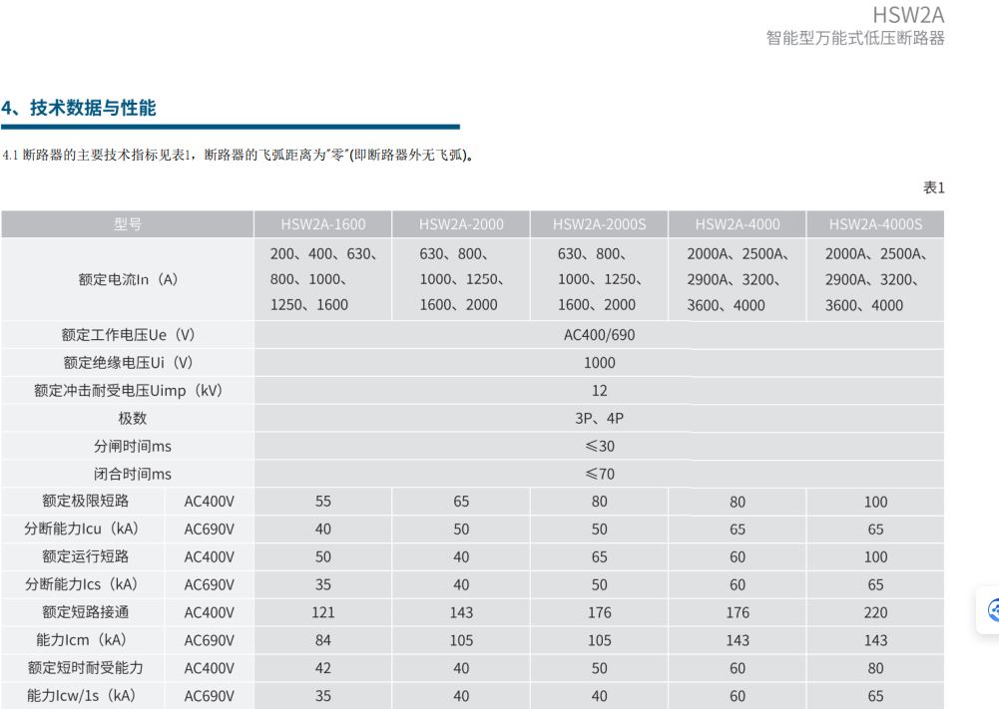Select the value 84 in the HSW2A-1600 column
Viewport: 999px width, 709px height.
click(323, 640)
